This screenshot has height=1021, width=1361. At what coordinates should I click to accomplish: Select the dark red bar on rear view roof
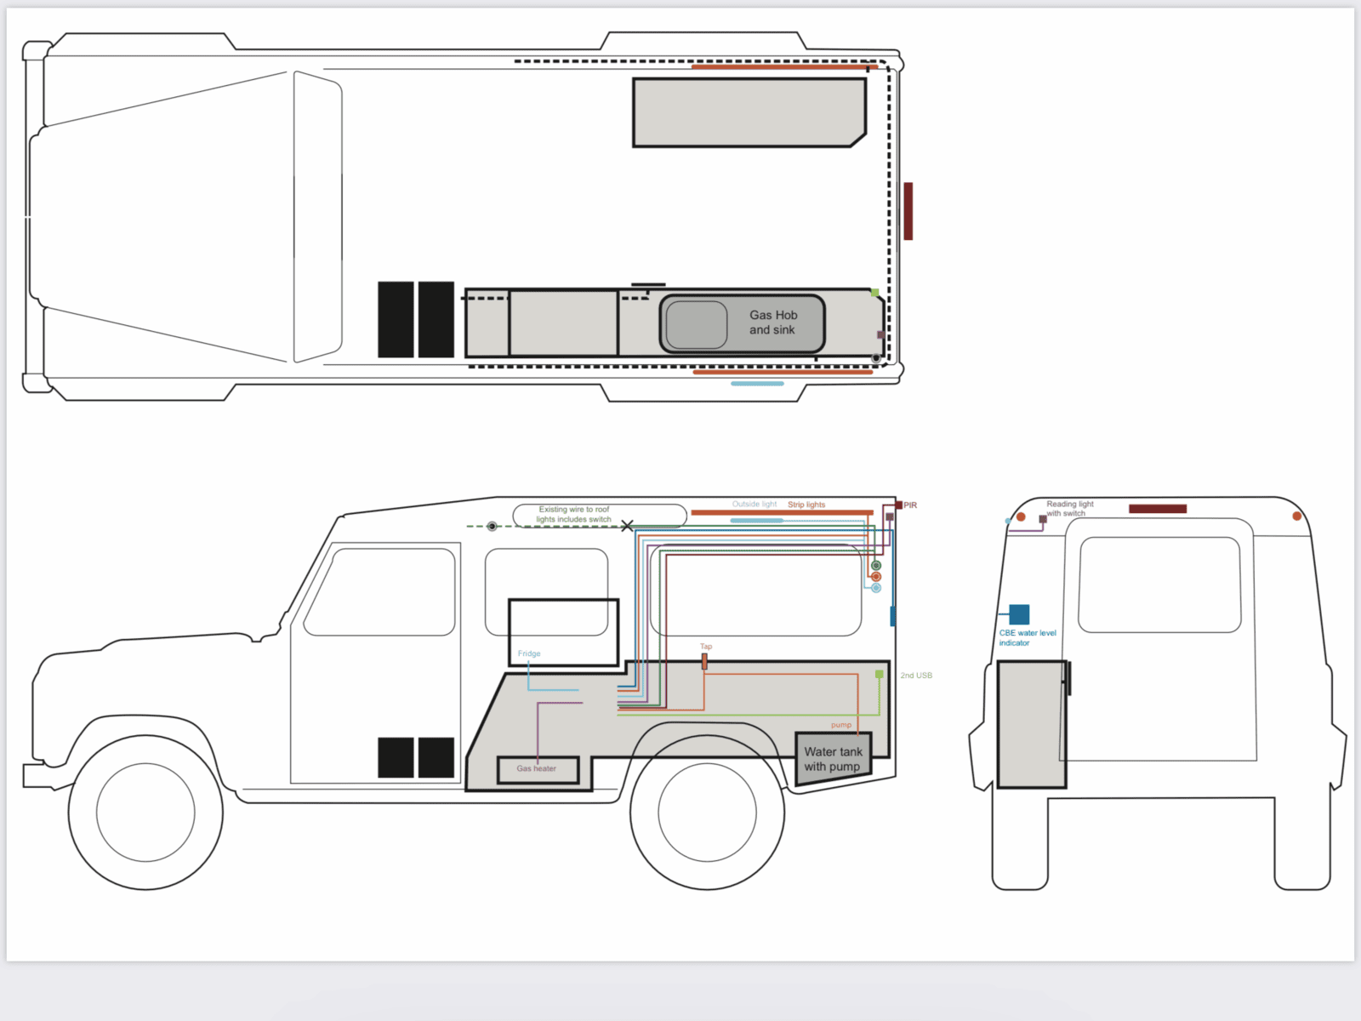tap(1158, 509)
